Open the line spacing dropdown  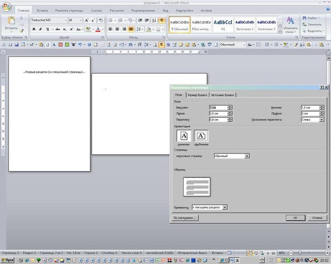point(140,29)
